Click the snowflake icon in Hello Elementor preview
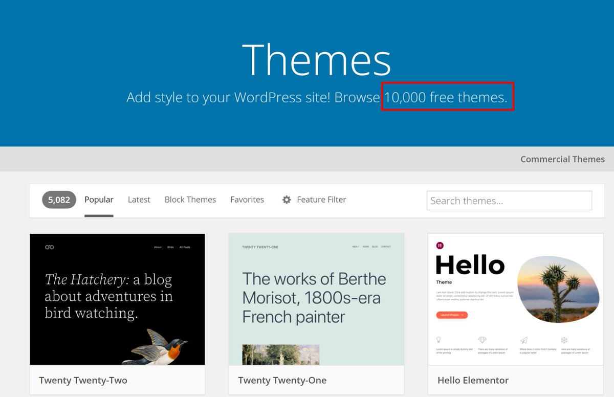Viewport: 614px width, 397px height. [564, 340]
